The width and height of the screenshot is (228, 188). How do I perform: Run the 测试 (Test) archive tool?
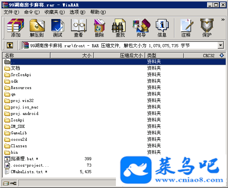[x=57, y=28]
